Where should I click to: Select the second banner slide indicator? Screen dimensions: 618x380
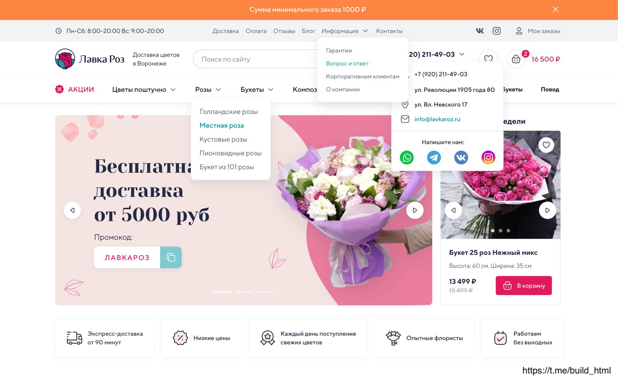tap(244, 292)
